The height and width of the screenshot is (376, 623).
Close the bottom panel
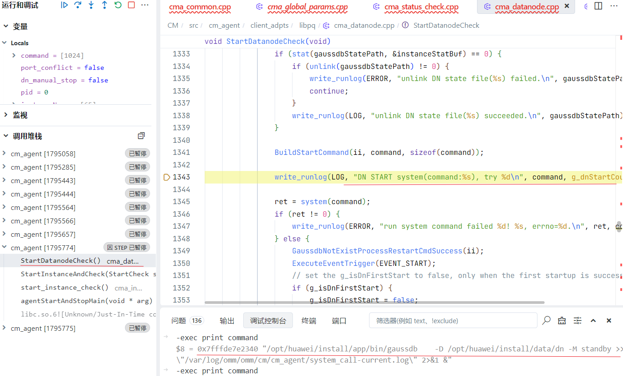(609, 320)
